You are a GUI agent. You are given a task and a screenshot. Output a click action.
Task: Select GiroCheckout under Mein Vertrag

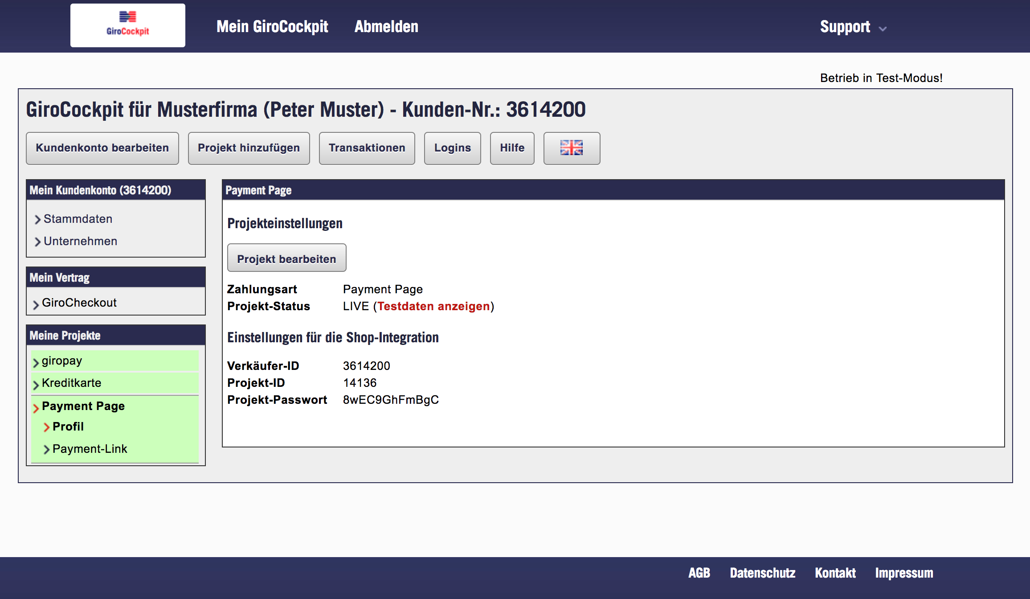click(79, 303)
